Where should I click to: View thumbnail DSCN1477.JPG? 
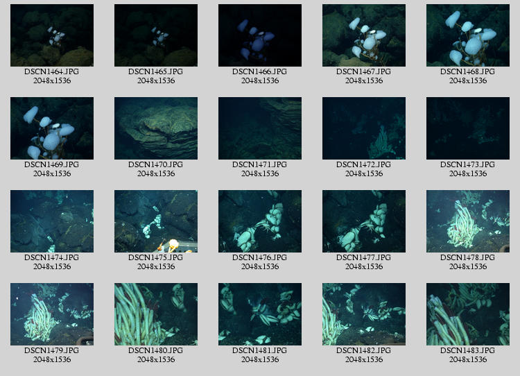tap(364, 221)
